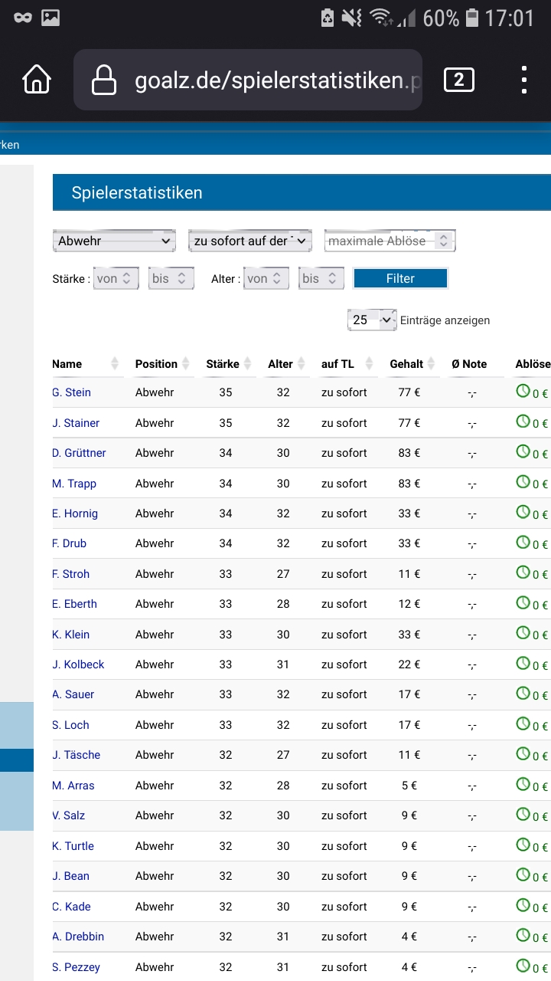
Task: Click green clock icon in A. Sauer row
Action: tap(523, 694)
